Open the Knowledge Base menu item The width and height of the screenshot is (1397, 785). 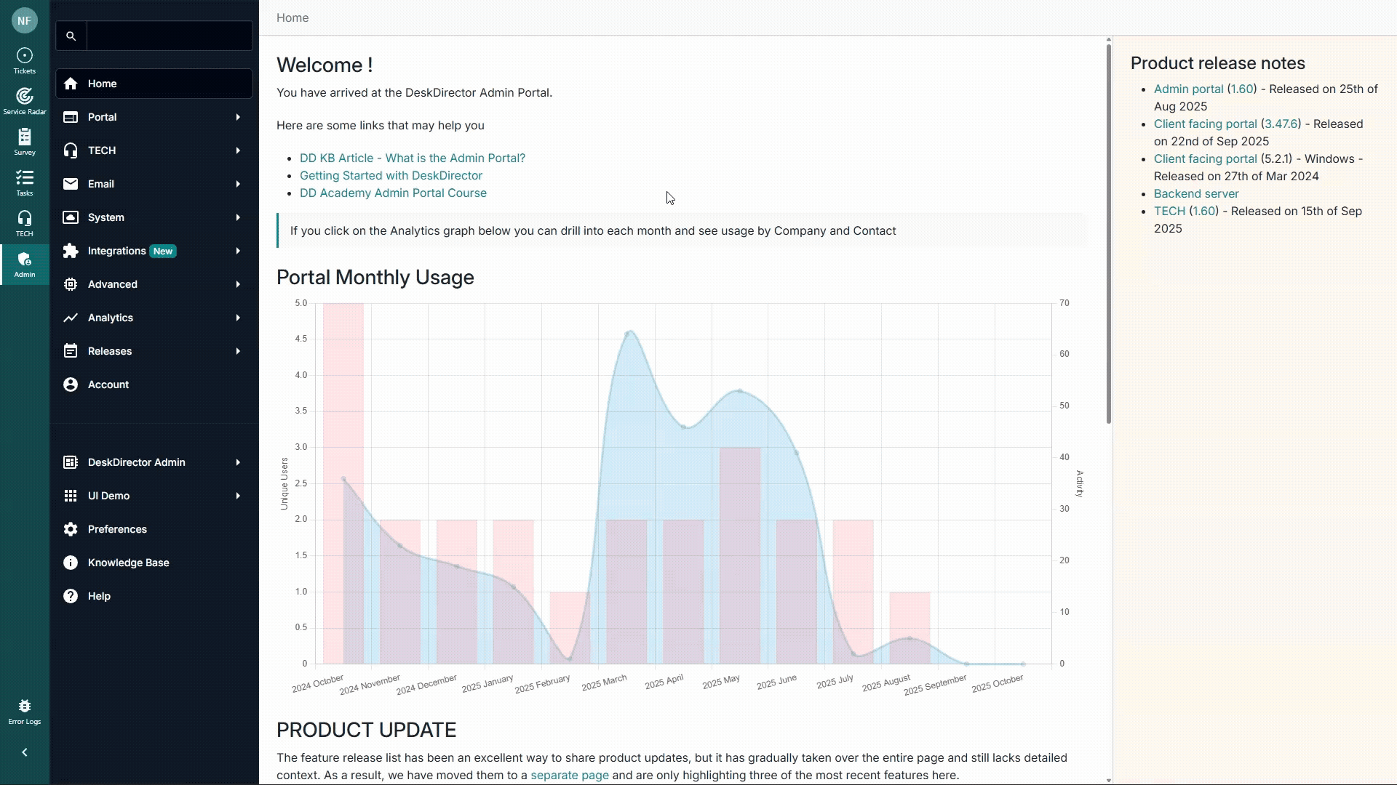128,563
